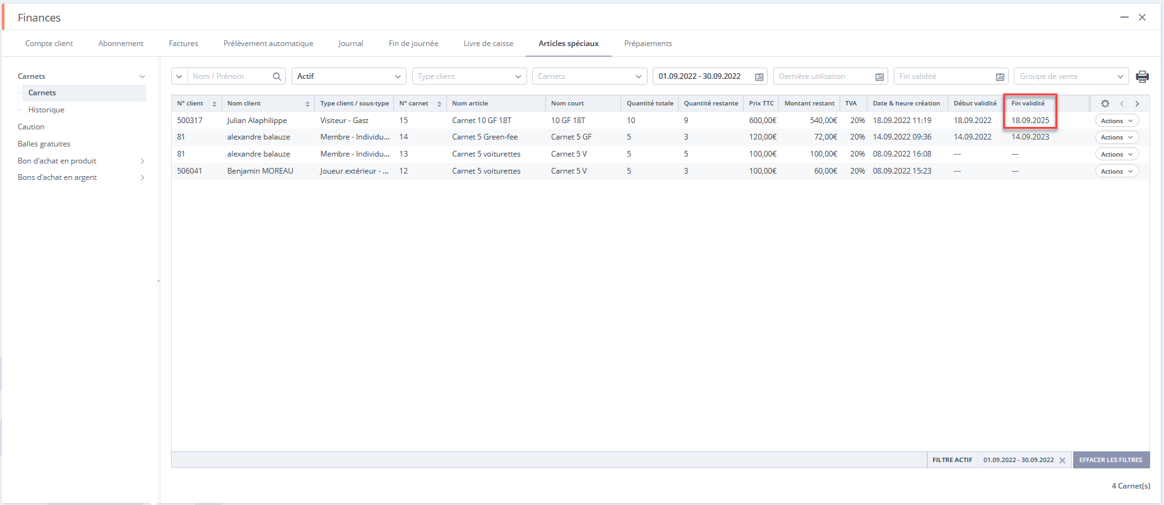Select Articles spéciaux tab
This screenshot has height=505, width=1164.
click(x=569, y=44)
